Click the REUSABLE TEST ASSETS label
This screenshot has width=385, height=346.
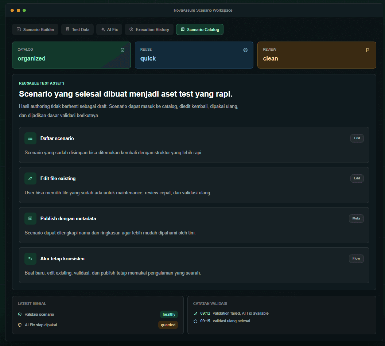click(42, 83)
